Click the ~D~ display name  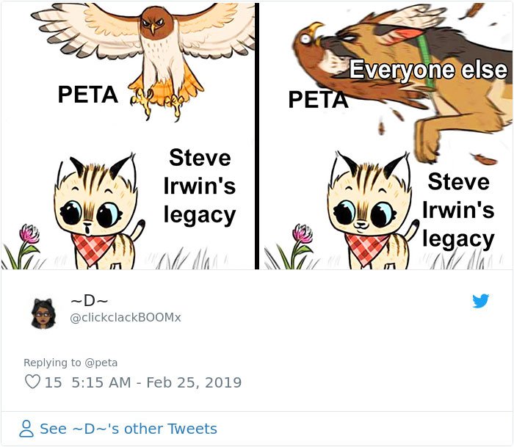(x=89, y=300)
